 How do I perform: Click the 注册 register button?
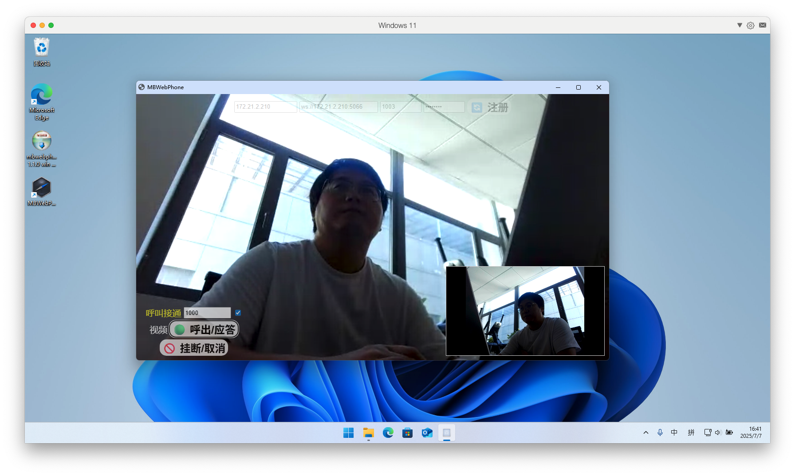490,107
